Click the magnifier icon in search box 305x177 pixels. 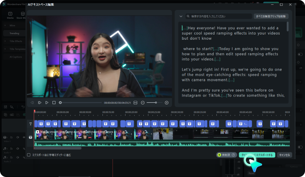pyautogui.click(x=188, y=16)
